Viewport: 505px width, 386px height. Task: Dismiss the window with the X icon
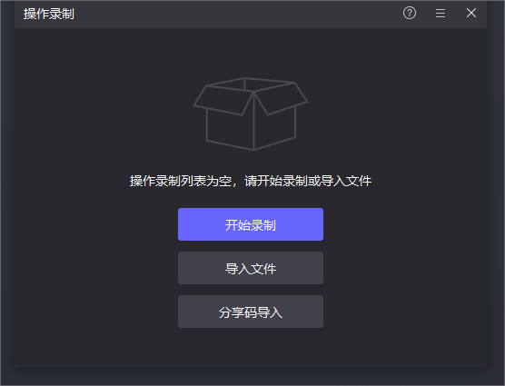pos(471,13)
